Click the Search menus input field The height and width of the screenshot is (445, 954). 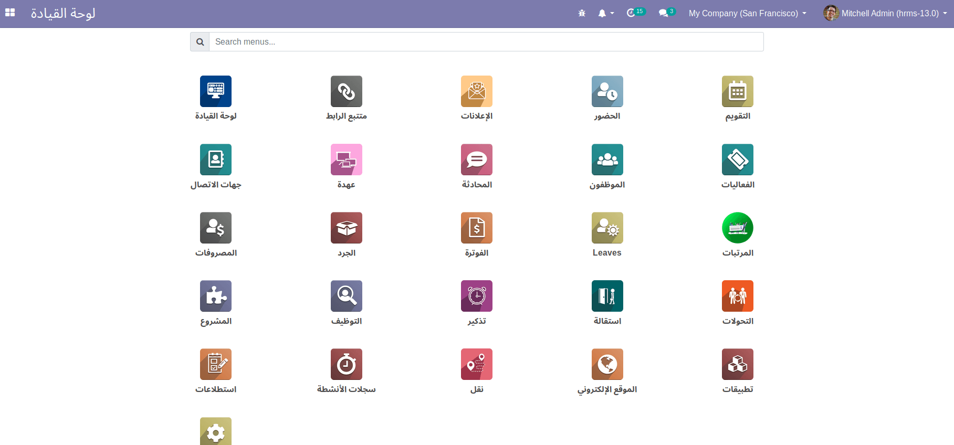[486, 41]
